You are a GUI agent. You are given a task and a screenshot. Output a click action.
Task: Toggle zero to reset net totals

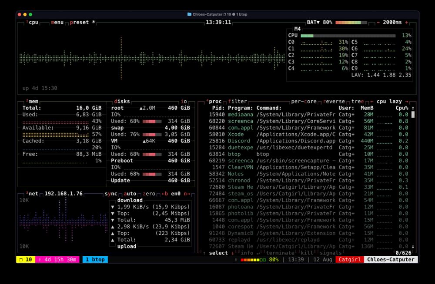point(149,194)
